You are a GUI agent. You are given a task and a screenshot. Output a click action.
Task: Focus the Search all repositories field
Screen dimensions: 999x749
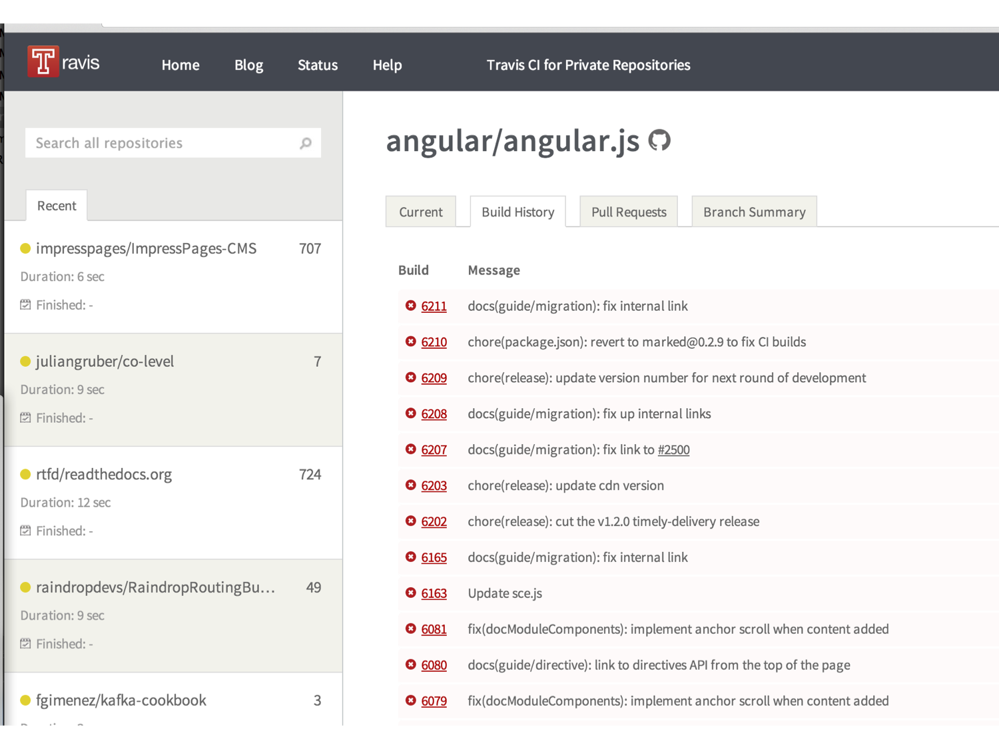(173, 143)
